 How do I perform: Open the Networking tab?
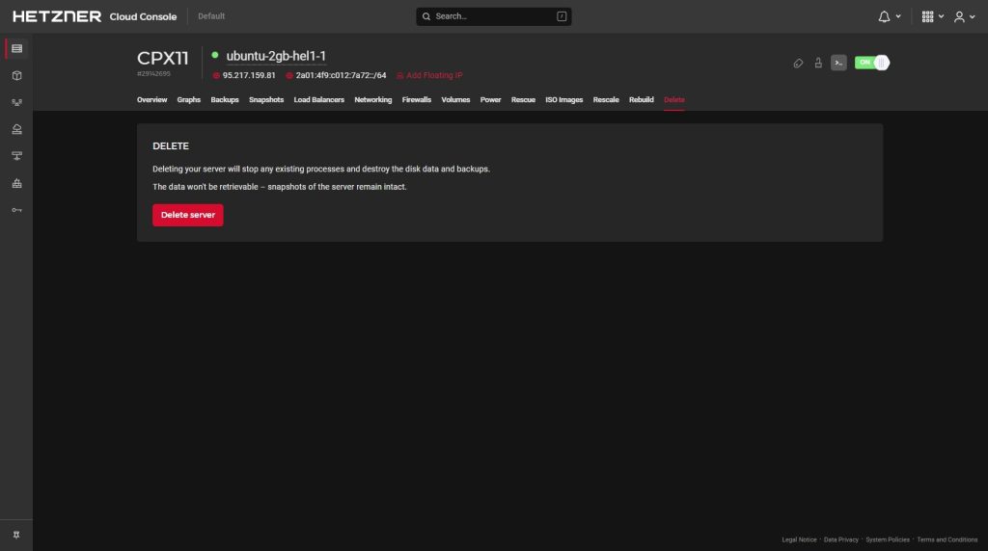[x=372, y=100]
